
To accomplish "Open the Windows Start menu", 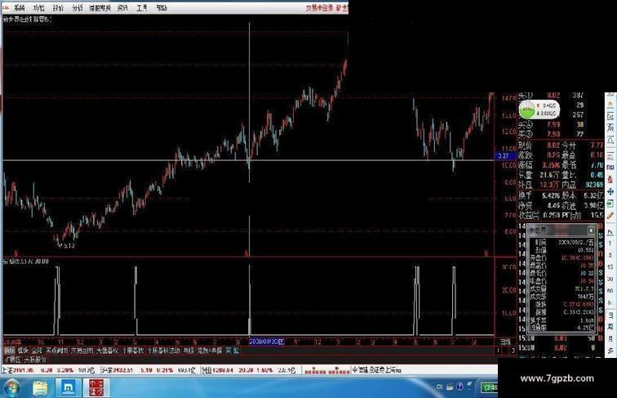I will click(11, 388).
